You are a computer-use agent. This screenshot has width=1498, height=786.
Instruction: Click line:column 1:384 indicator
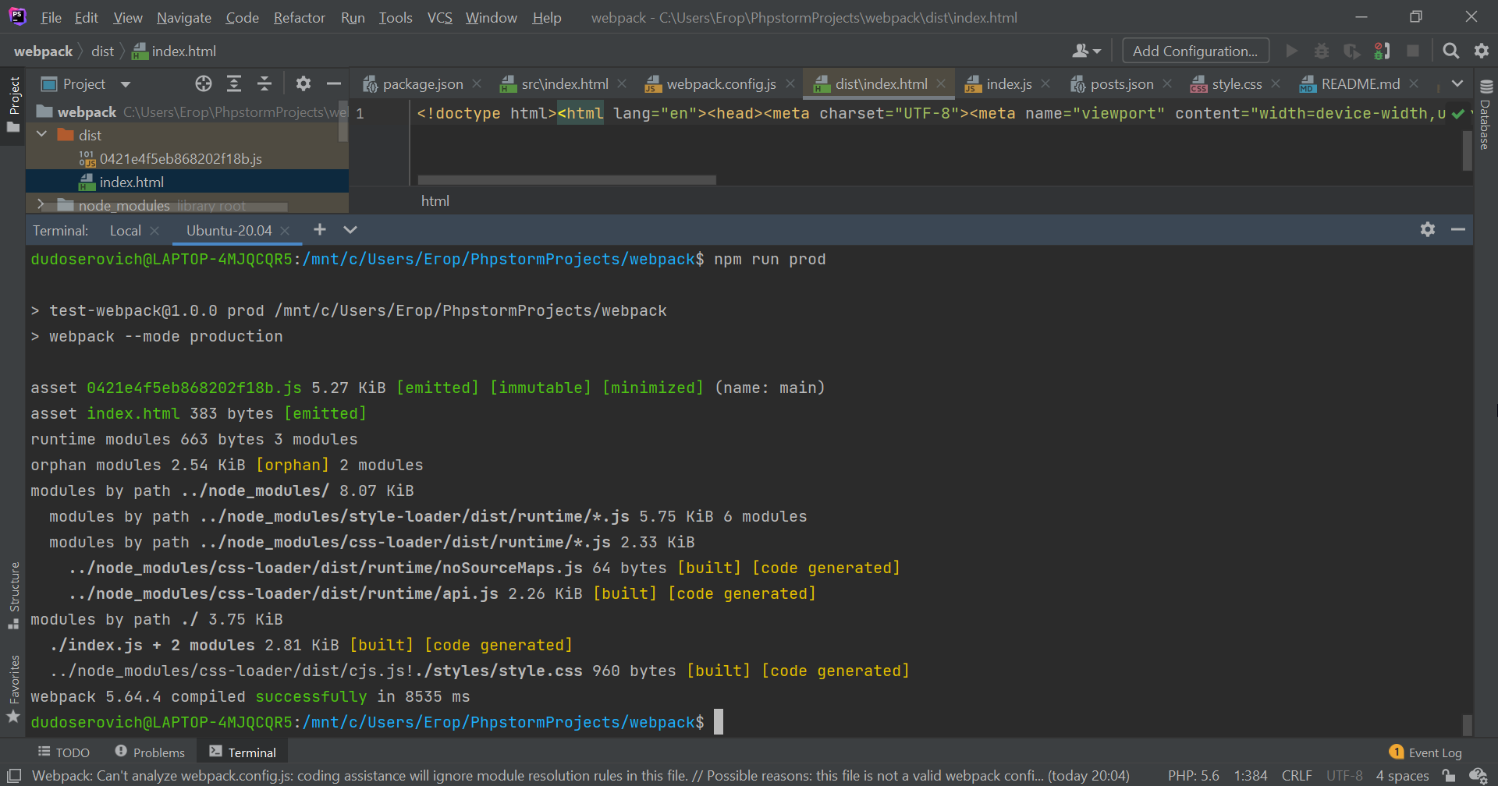[1251, 776]
